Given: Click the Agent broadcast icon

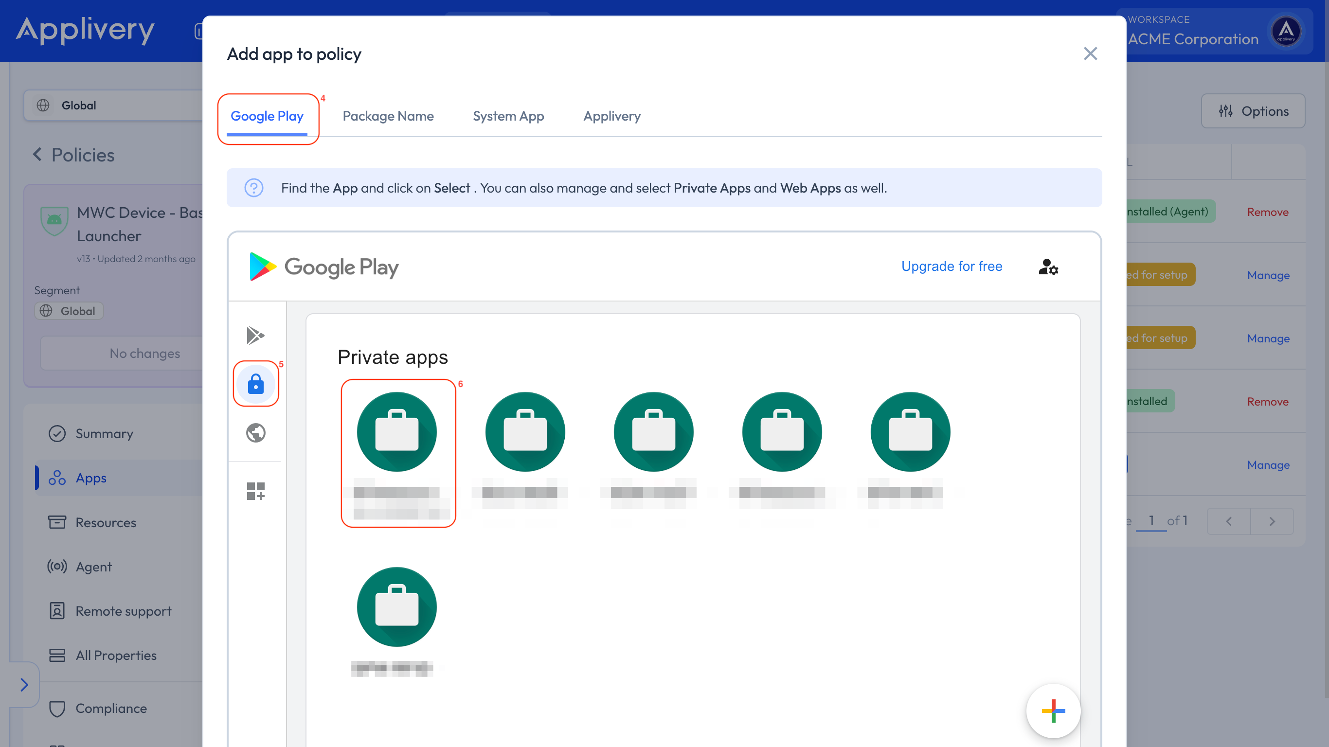Looking at the screenshot, I should [x=57, y=567].
